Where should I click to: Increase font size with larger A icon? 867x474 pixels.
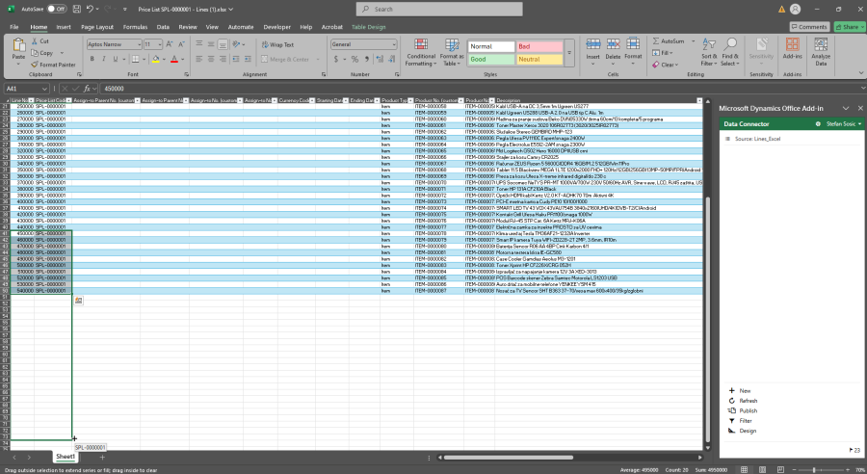click(170, 44)
